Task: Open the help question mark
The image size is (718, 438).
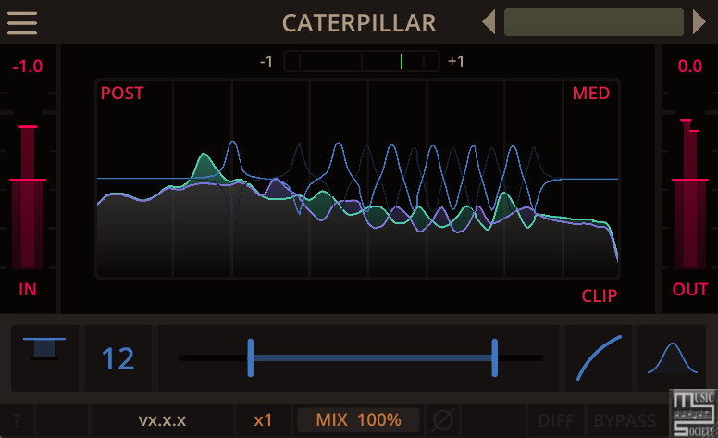Action: point(17,420)
